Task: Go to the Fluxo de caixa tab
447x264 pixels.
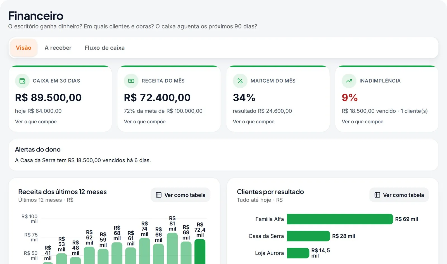Action: [104, 48]
